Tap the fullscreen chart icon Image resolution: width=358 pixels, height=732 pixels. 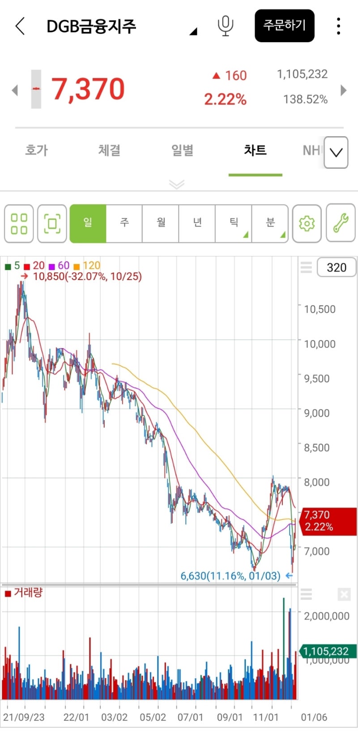point(52,224)
